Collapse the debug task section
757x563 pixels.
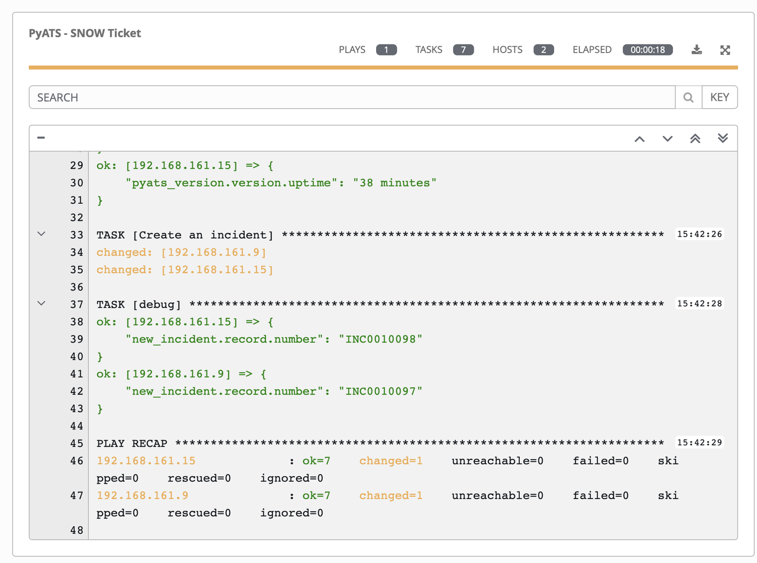click(x=41, y=303)
